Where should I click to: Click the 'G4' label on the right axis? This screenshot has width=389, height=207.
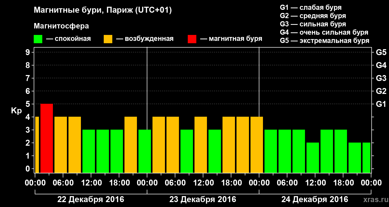pos(381,65)
